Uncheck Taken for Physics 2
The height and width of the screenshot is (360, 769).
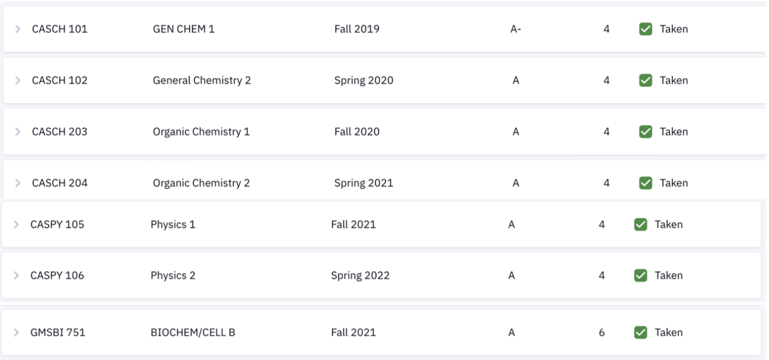[x=640, y=275]
